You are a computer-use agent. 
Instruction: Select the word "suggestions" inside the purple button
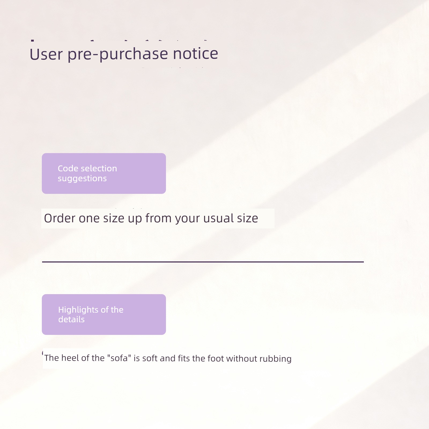[82, 179]
